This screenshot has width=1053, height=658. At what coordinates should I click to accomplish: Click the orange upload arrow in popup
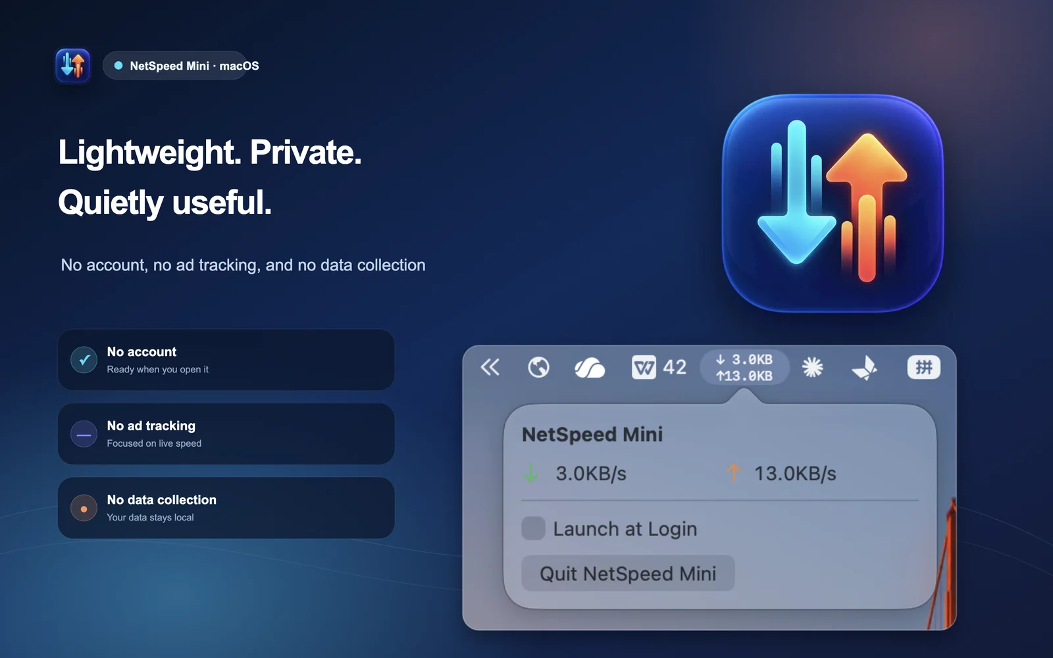pos(734,472)
